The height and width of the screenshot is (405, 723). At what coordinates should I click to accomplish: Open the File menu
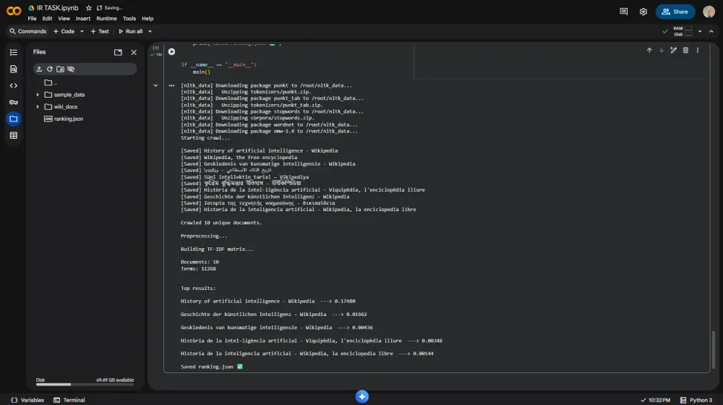(x=32, y=19)
